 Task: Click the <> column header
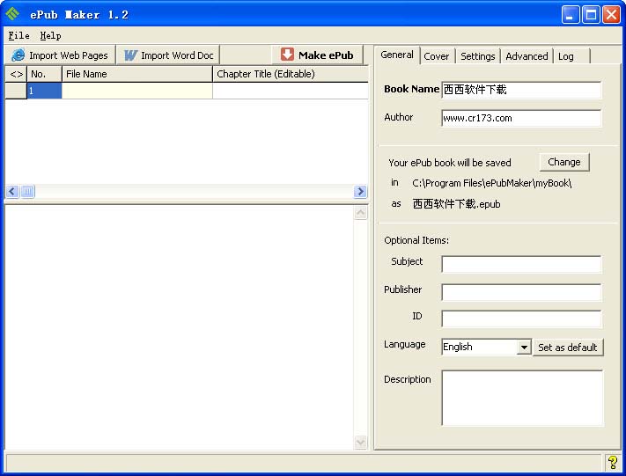click(x=16, y=74)
